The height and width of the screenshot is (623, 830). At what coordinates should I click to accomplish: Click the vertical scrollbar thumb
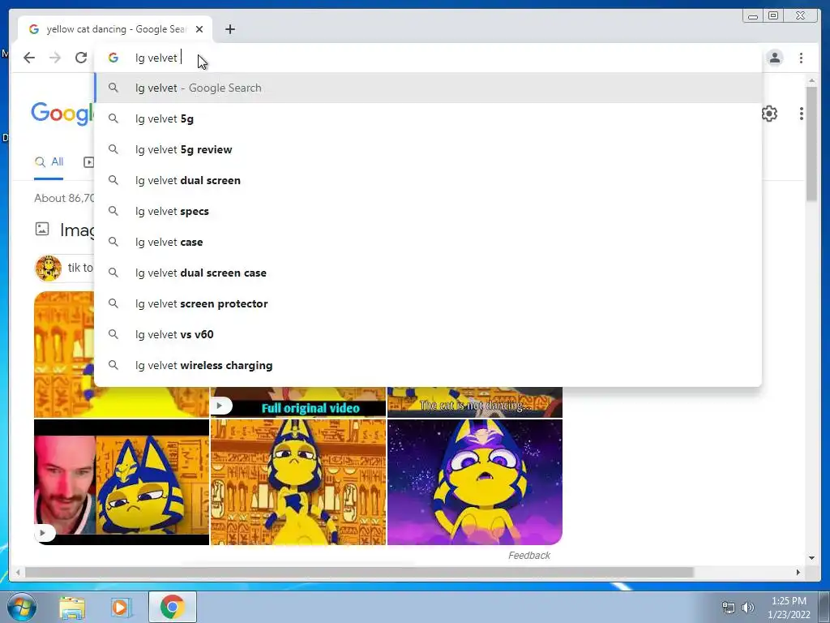(811, 144)
